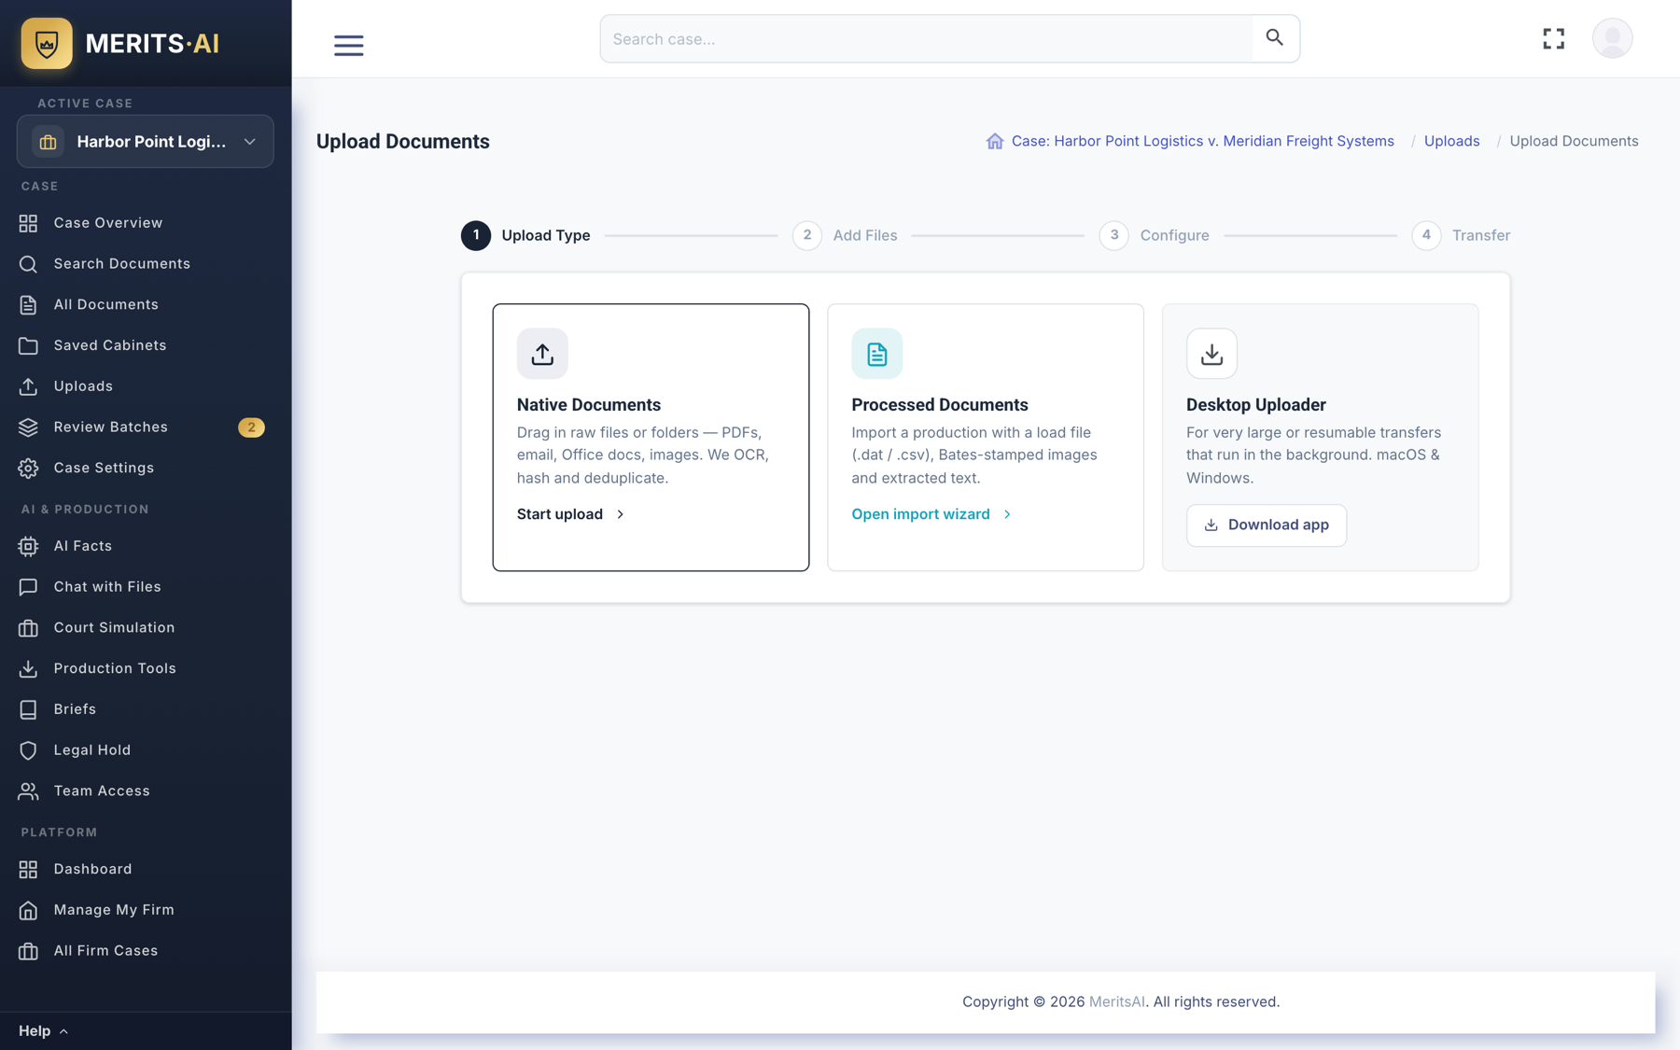Click the Court Simulation briefcase icon
This screenshot has width=1680, height=1050.
[28, 628]
